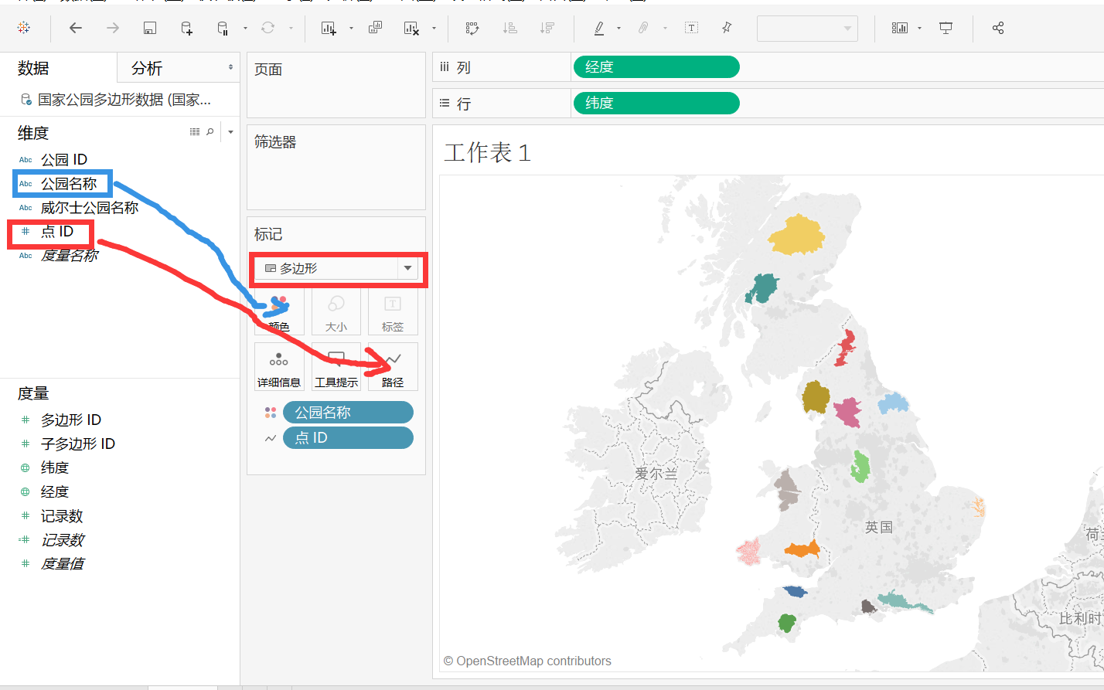
Task: Click the Tableau logo start icon
Action: click(x=24, y=28)
